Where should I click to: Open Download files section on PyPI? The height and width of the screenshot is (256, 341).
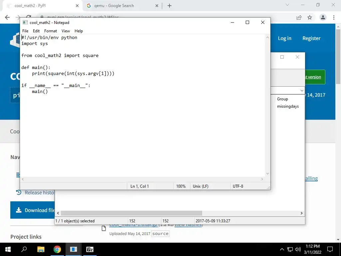(33, 210)
